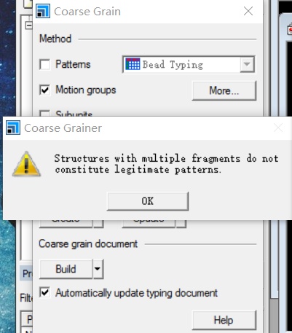Open the Bead Typing dropdown arrow
Image resolution: width=292 pixels, height=333 pixels.
pos(247,64)
